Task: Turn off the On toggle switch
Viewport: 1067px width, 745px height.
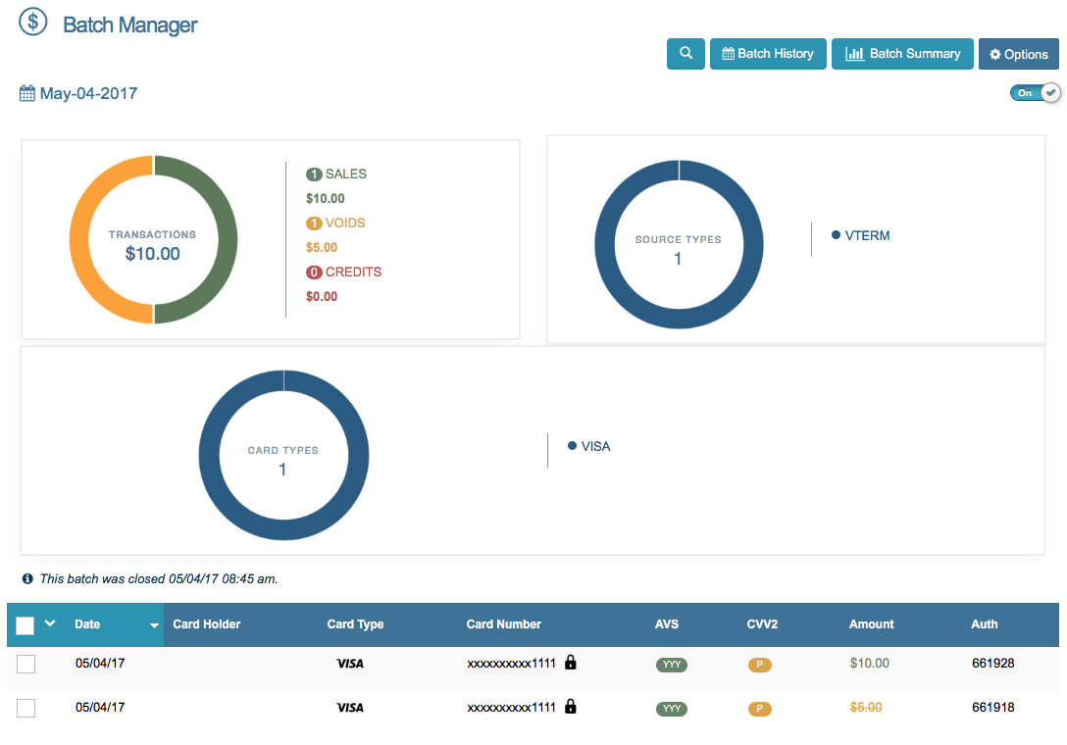Action: coord(1035,92)
